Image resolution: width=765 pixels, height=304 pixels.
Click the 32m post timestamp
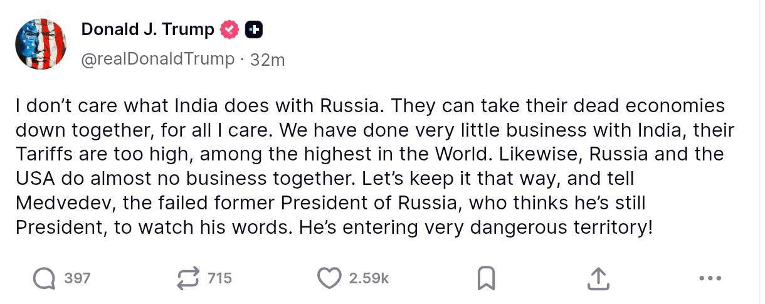click(x=267, y=60)
